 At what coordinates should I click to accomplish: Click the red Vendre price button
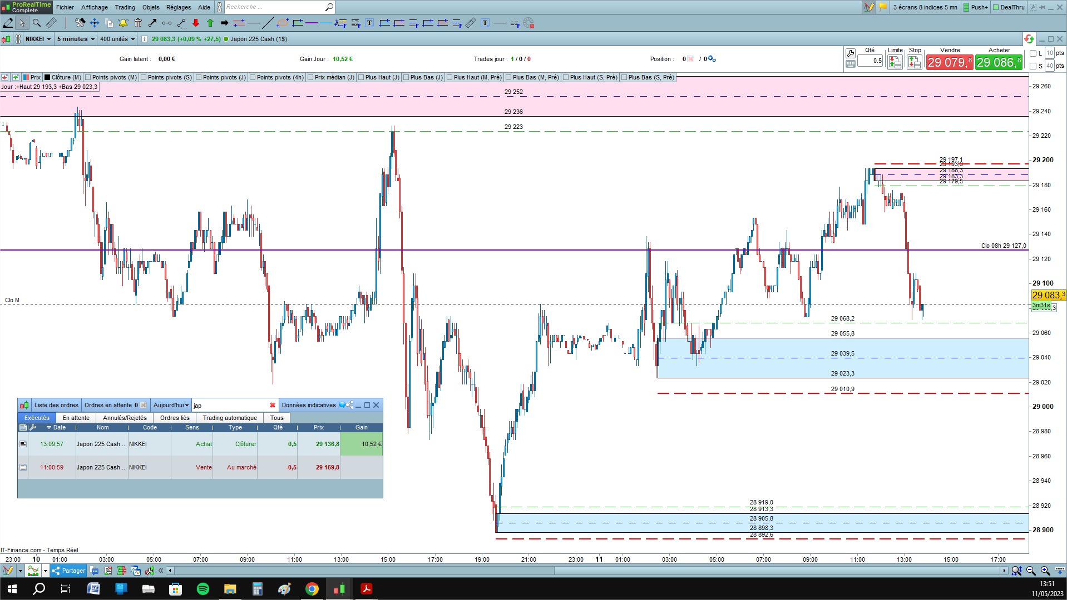click(949, 62)
